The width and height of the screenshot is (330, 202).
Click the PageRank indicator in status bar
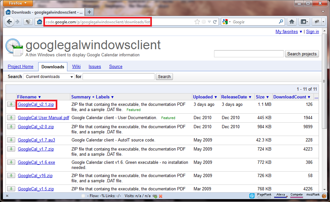(264, 195)
